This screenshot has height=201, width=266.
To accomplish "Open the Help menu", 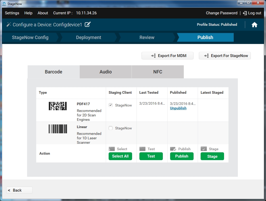I will (x=28, y=13).
